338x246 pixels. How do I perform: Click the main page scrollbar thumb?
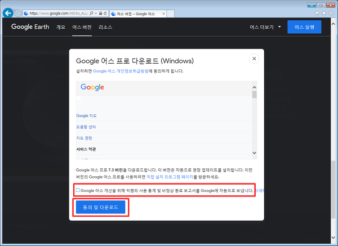click(333, 190)
